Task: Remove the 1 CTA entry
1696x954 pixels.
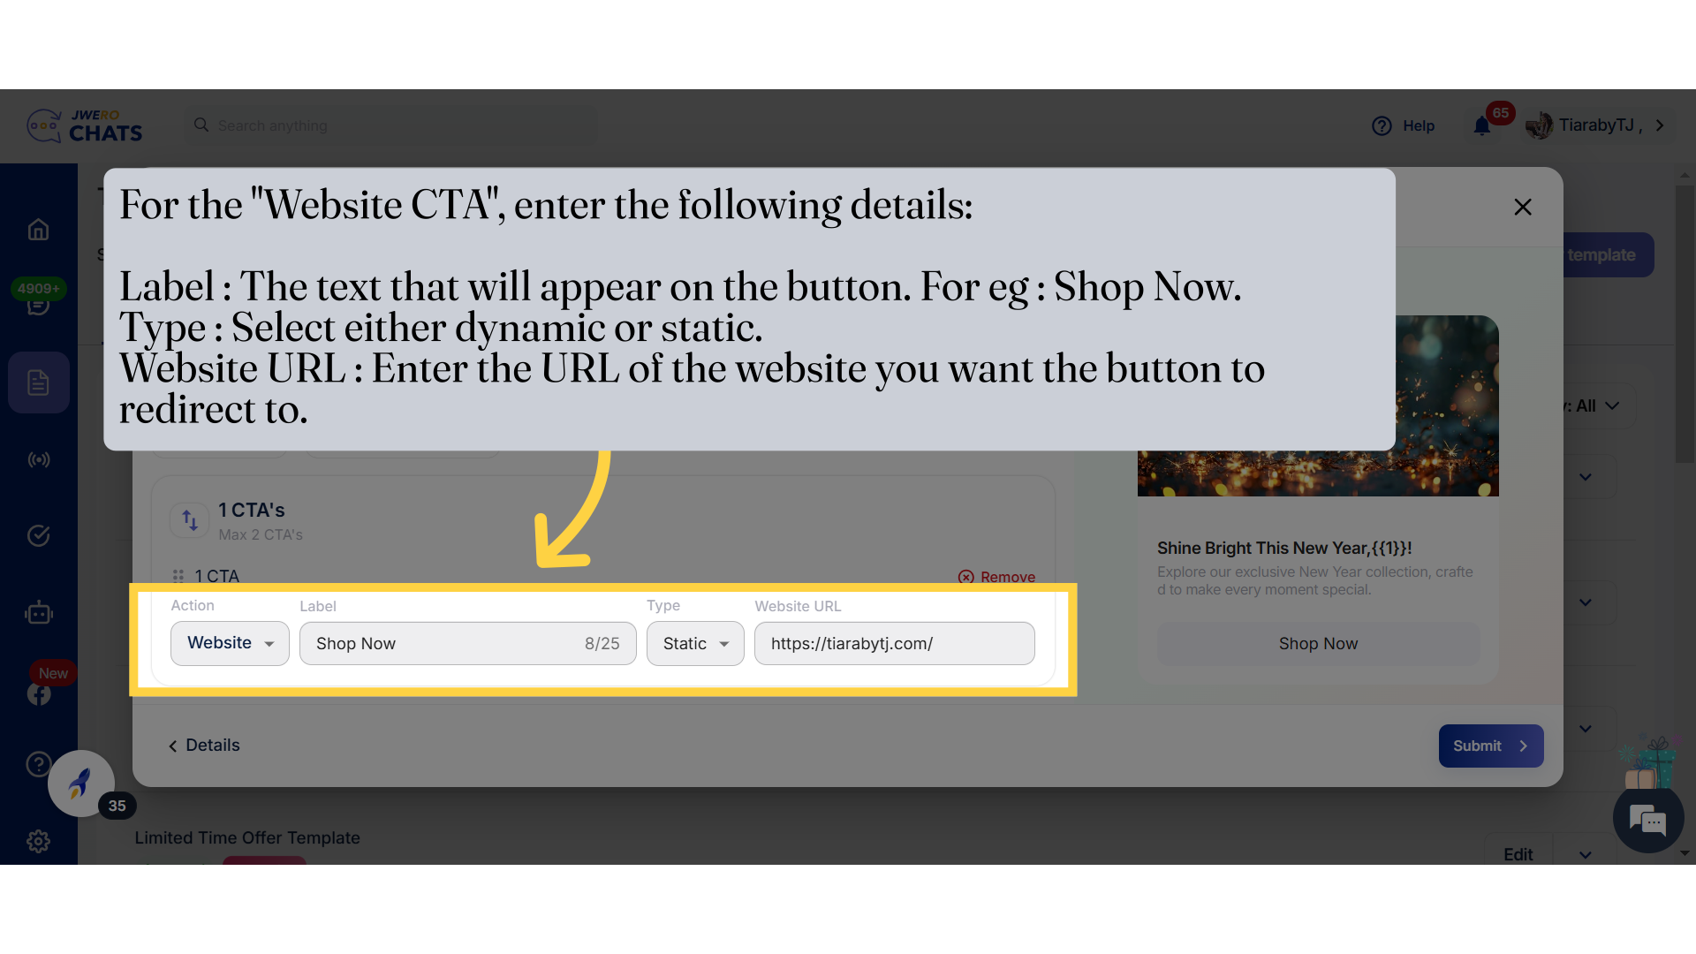Action: (996, 577)
